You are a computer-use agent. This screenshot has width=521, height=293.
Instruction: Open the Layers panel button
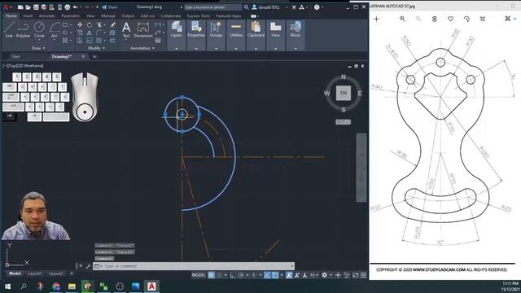point(176,29)
